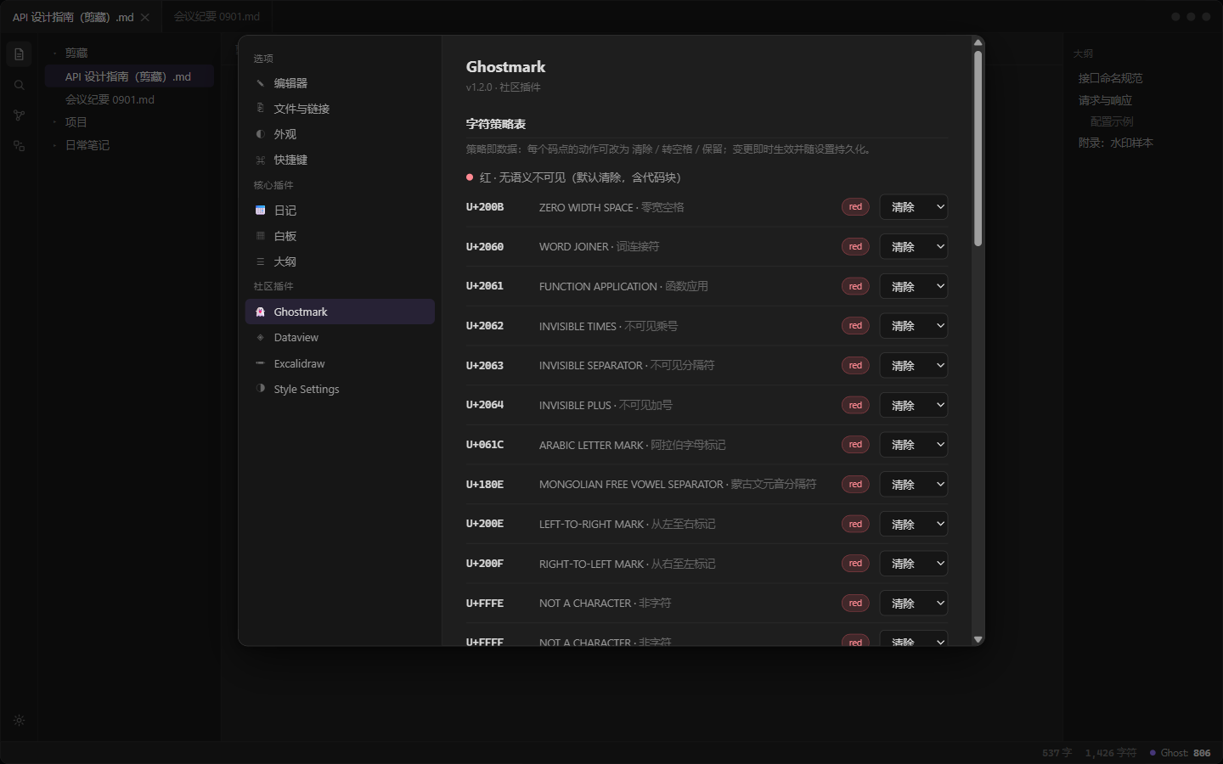This screenshot has width=1223, height=764.
Task: Click the Dataview plugin icon
Action: (x=260, y=338)
